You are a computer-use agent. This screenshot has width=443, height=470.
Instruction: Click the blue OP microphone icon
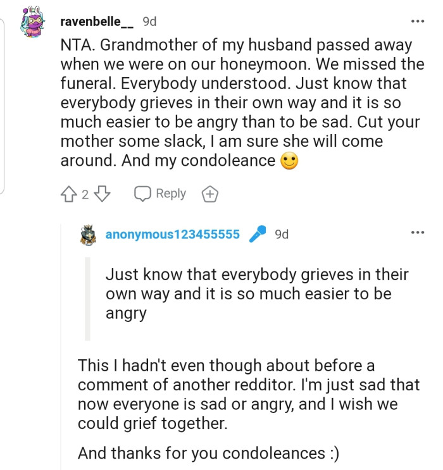click(258, 235)
